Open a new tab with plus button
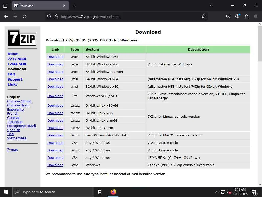This screenshot has height=197, width=262. (74, 6)
